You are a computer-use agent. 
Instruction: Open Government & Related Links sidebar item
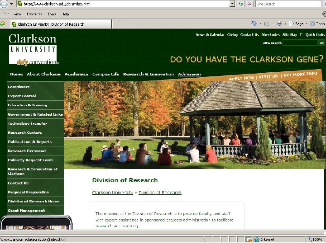click(35, 114)
